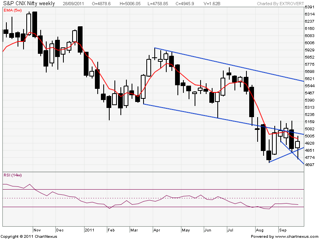
Task: Click the 5005 price axis label
Action: [x=310, y=136]
